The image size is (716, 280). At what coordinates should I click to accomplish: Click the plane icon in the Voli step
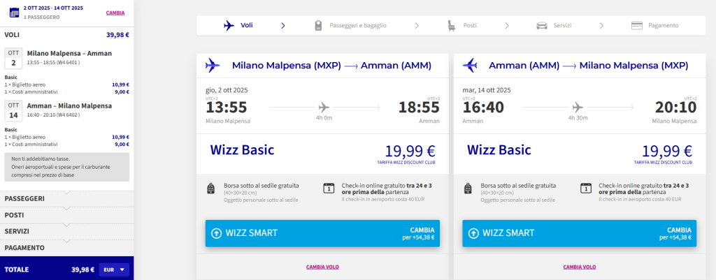229,25
